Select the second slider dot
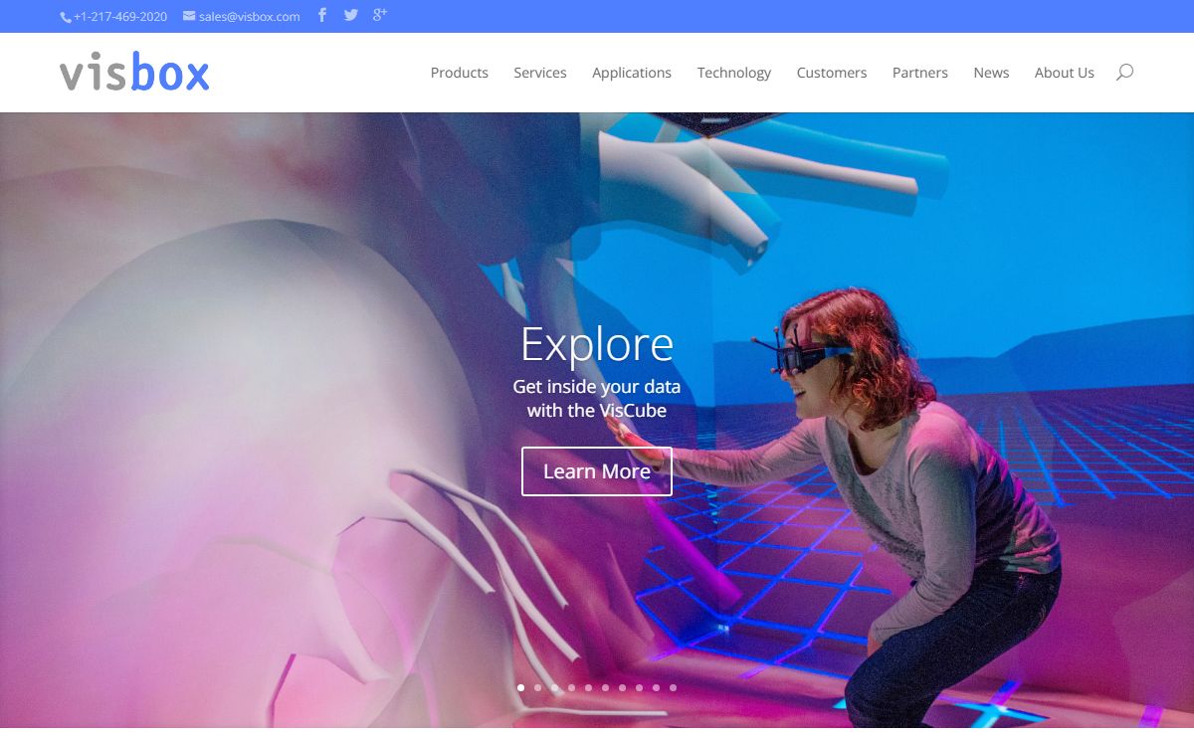Image resolution: width=1194 pixels, height=736 pixels. [x=537, y=687]
